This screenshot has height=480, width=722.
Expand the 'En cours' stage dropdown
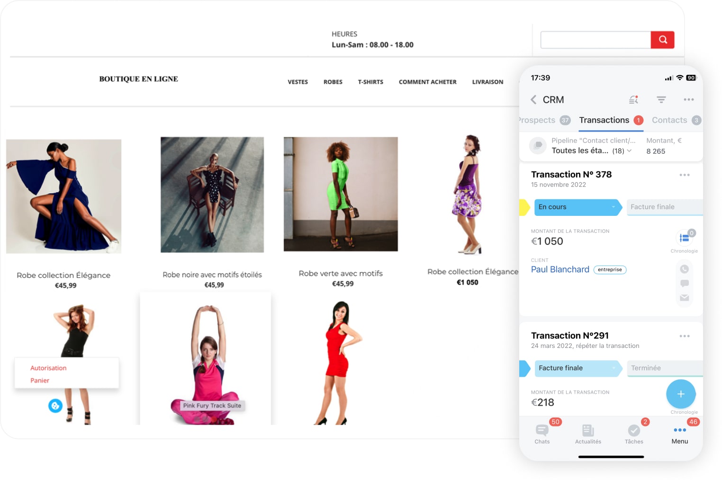613,207
